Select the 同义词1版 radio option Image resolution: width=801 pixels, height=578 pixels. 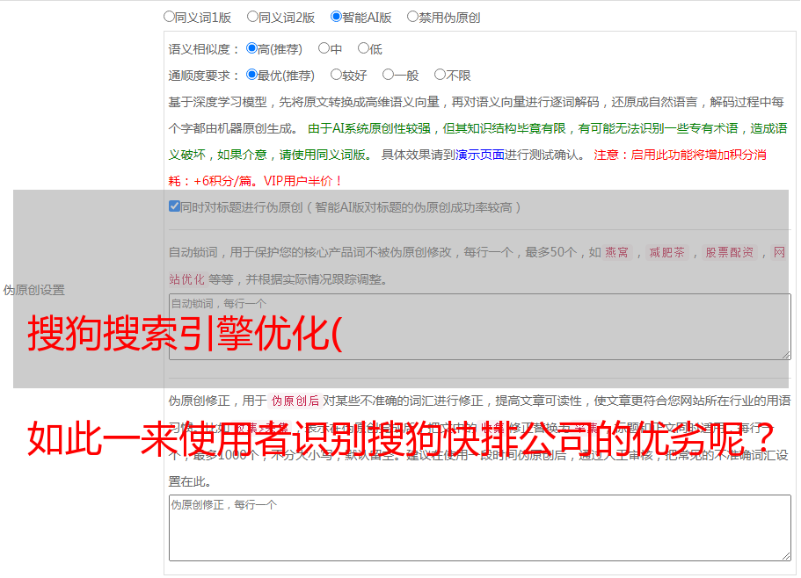point(169,17)
